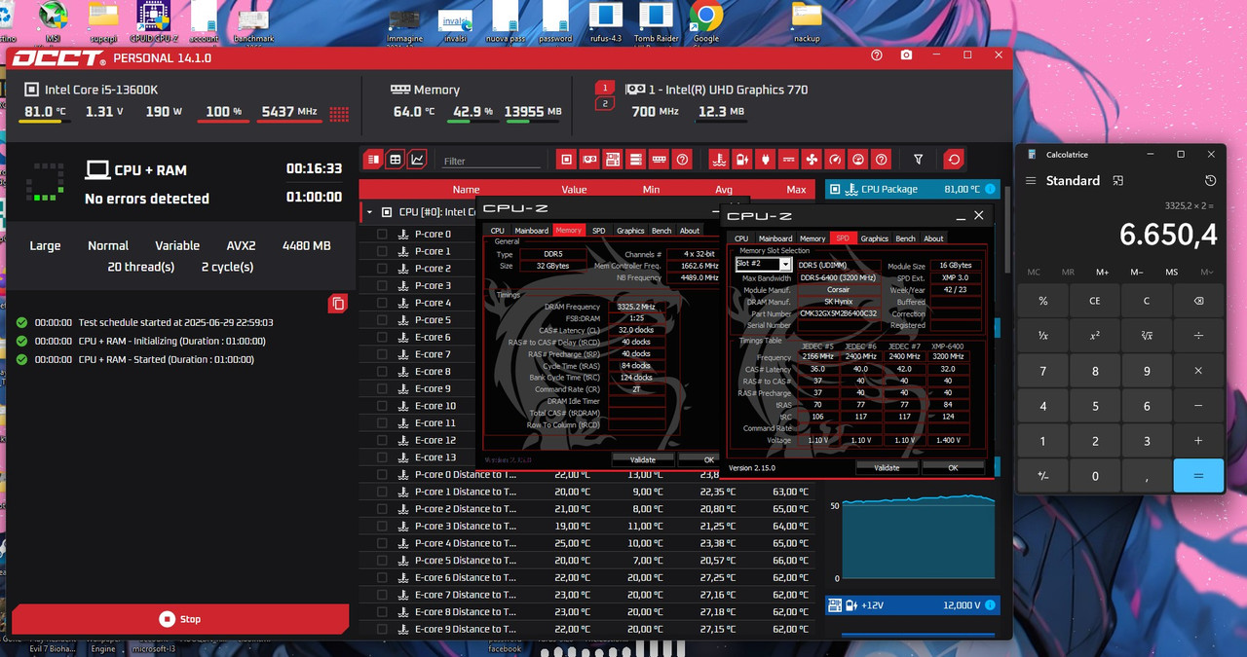Viewport: 1247px width, 657px height.
Task: Click the Calculator backspace button
Action: click(1197, 301)
